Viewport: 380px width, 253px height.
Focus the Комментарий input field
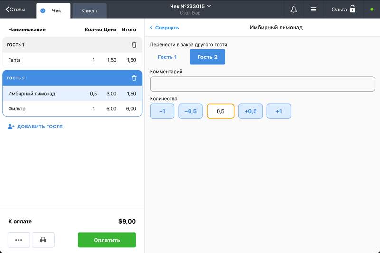263,84
